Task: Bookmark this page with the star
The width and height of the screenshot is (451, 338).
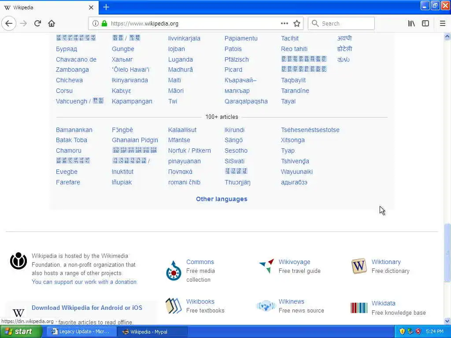Action: click(297, 24)
